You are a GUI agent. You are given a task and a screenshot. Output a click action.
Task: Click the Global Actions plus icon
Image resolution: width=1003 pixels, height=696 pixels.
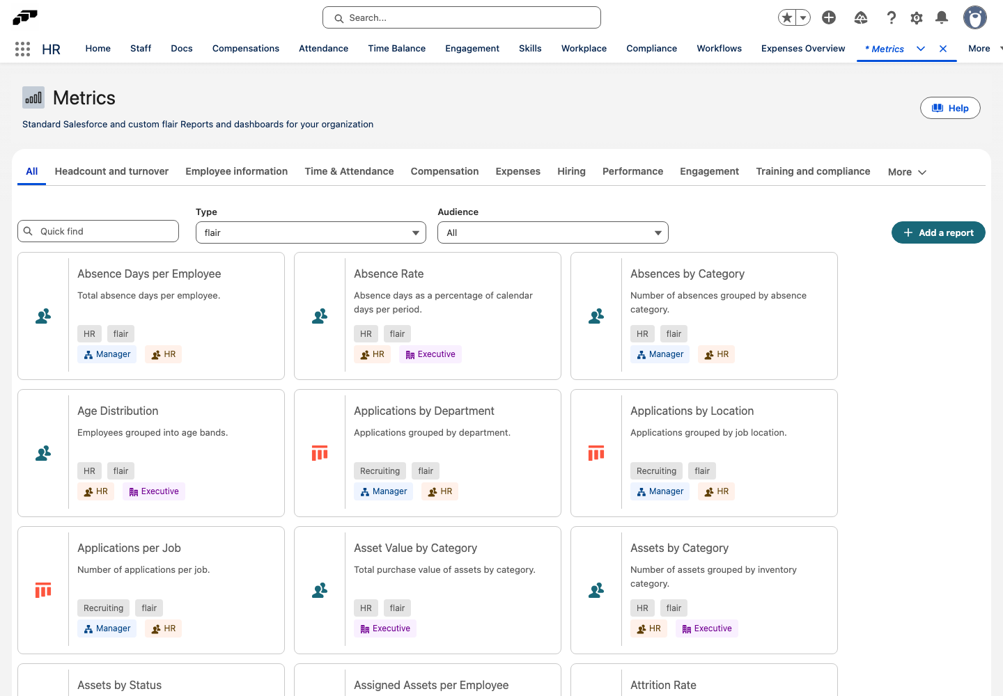829,17
